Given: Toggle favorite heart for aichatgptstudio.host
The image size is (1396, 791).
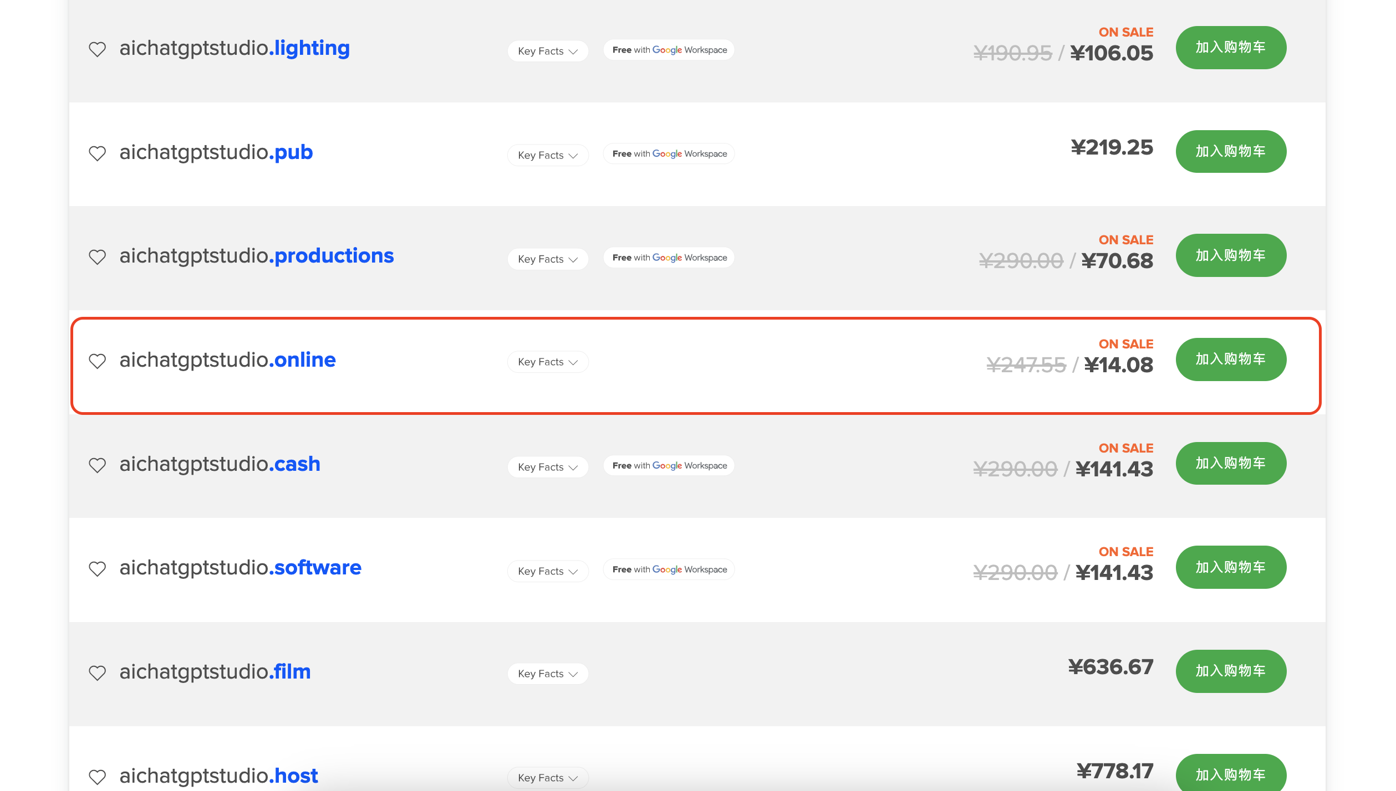Looking at the screenshot, I should pos(98,777).
